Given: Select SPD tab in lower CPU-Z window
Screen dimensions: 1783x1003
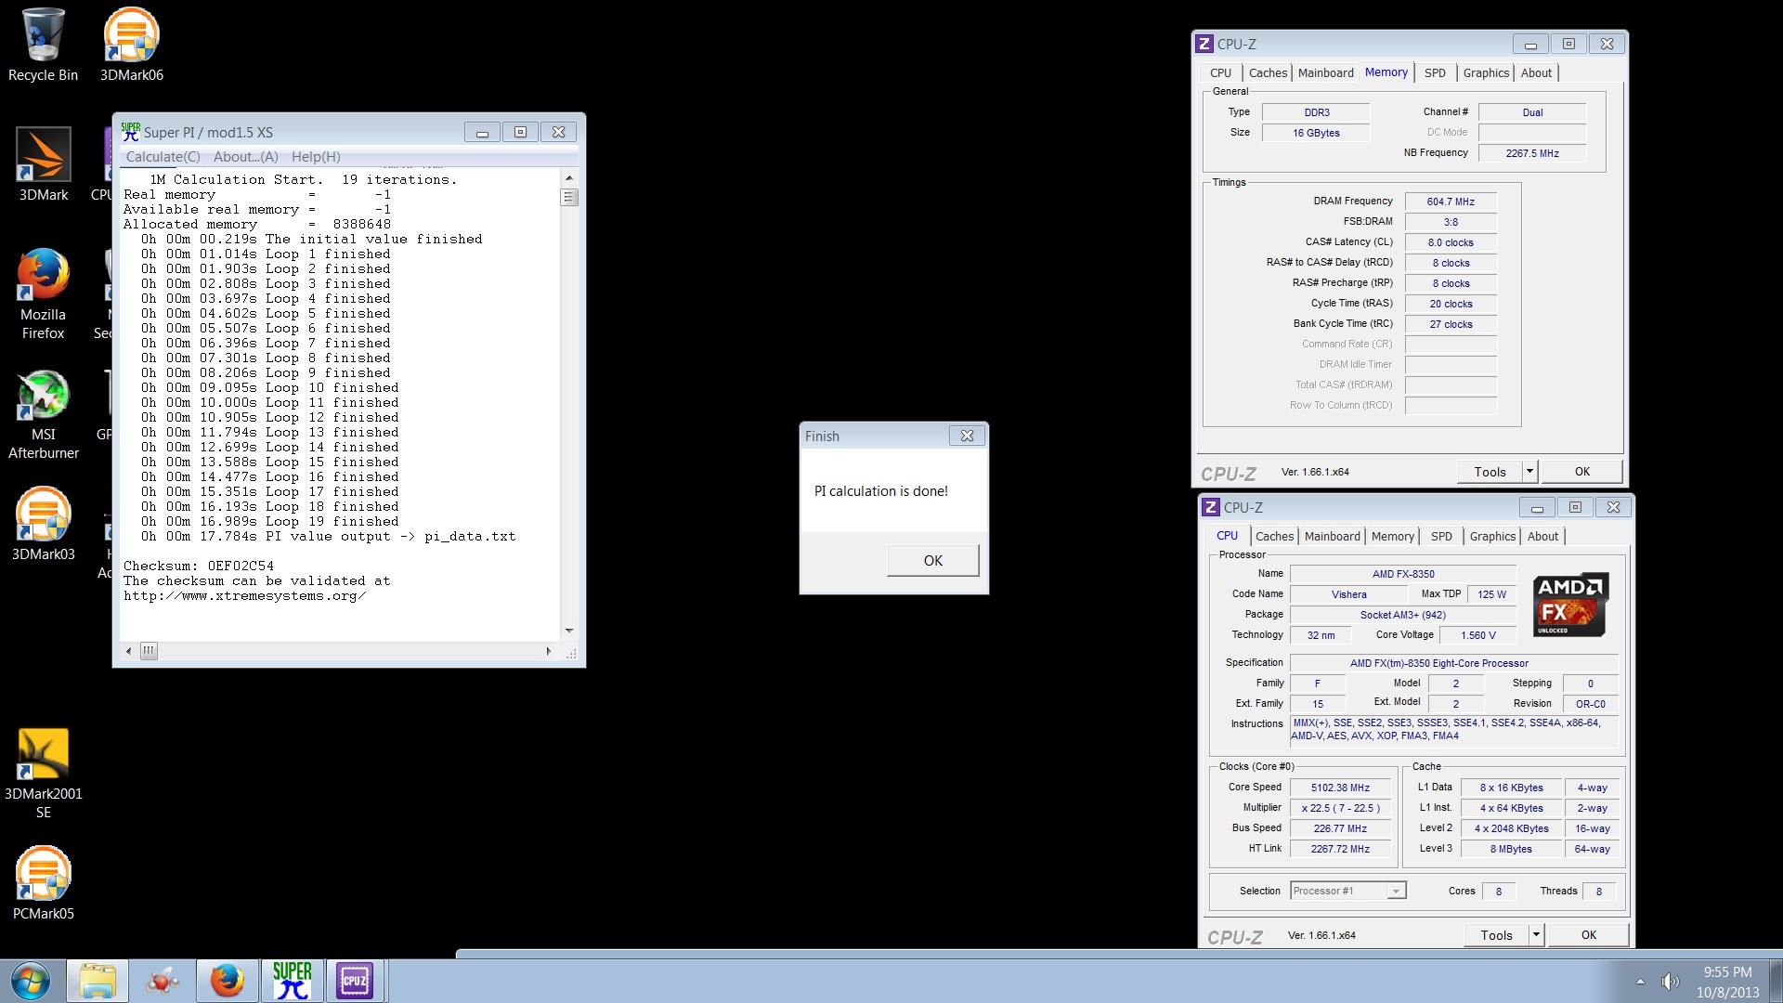Looking at the screenshot, I should 1441,536.
